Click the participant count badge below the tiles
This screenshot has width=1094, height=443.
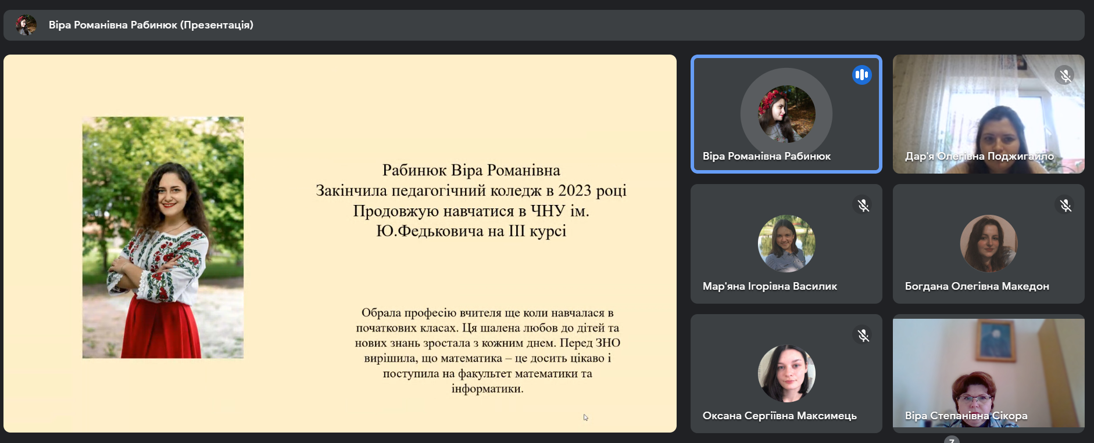pos(952,440)
